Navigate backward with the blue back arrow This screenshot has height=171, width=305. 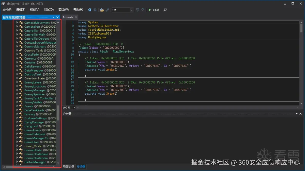tap(90, 10)
